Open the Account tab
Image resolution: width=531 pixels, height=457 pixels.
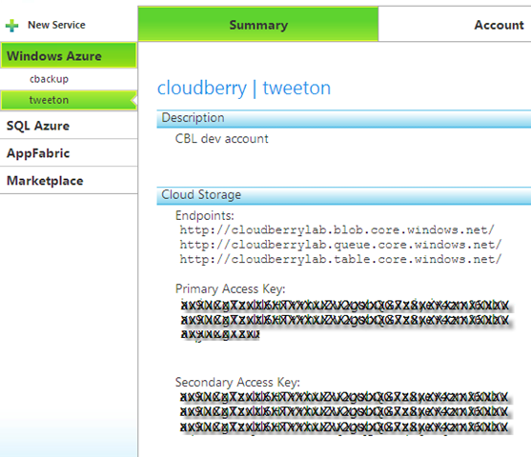click(499, 25)
